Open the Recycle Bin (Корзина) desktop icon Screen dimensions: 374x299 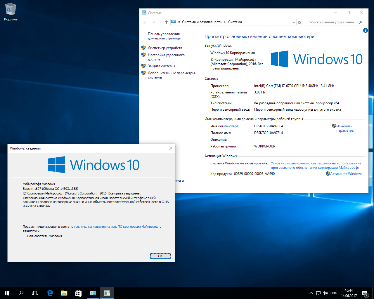(x=11, y=12)
